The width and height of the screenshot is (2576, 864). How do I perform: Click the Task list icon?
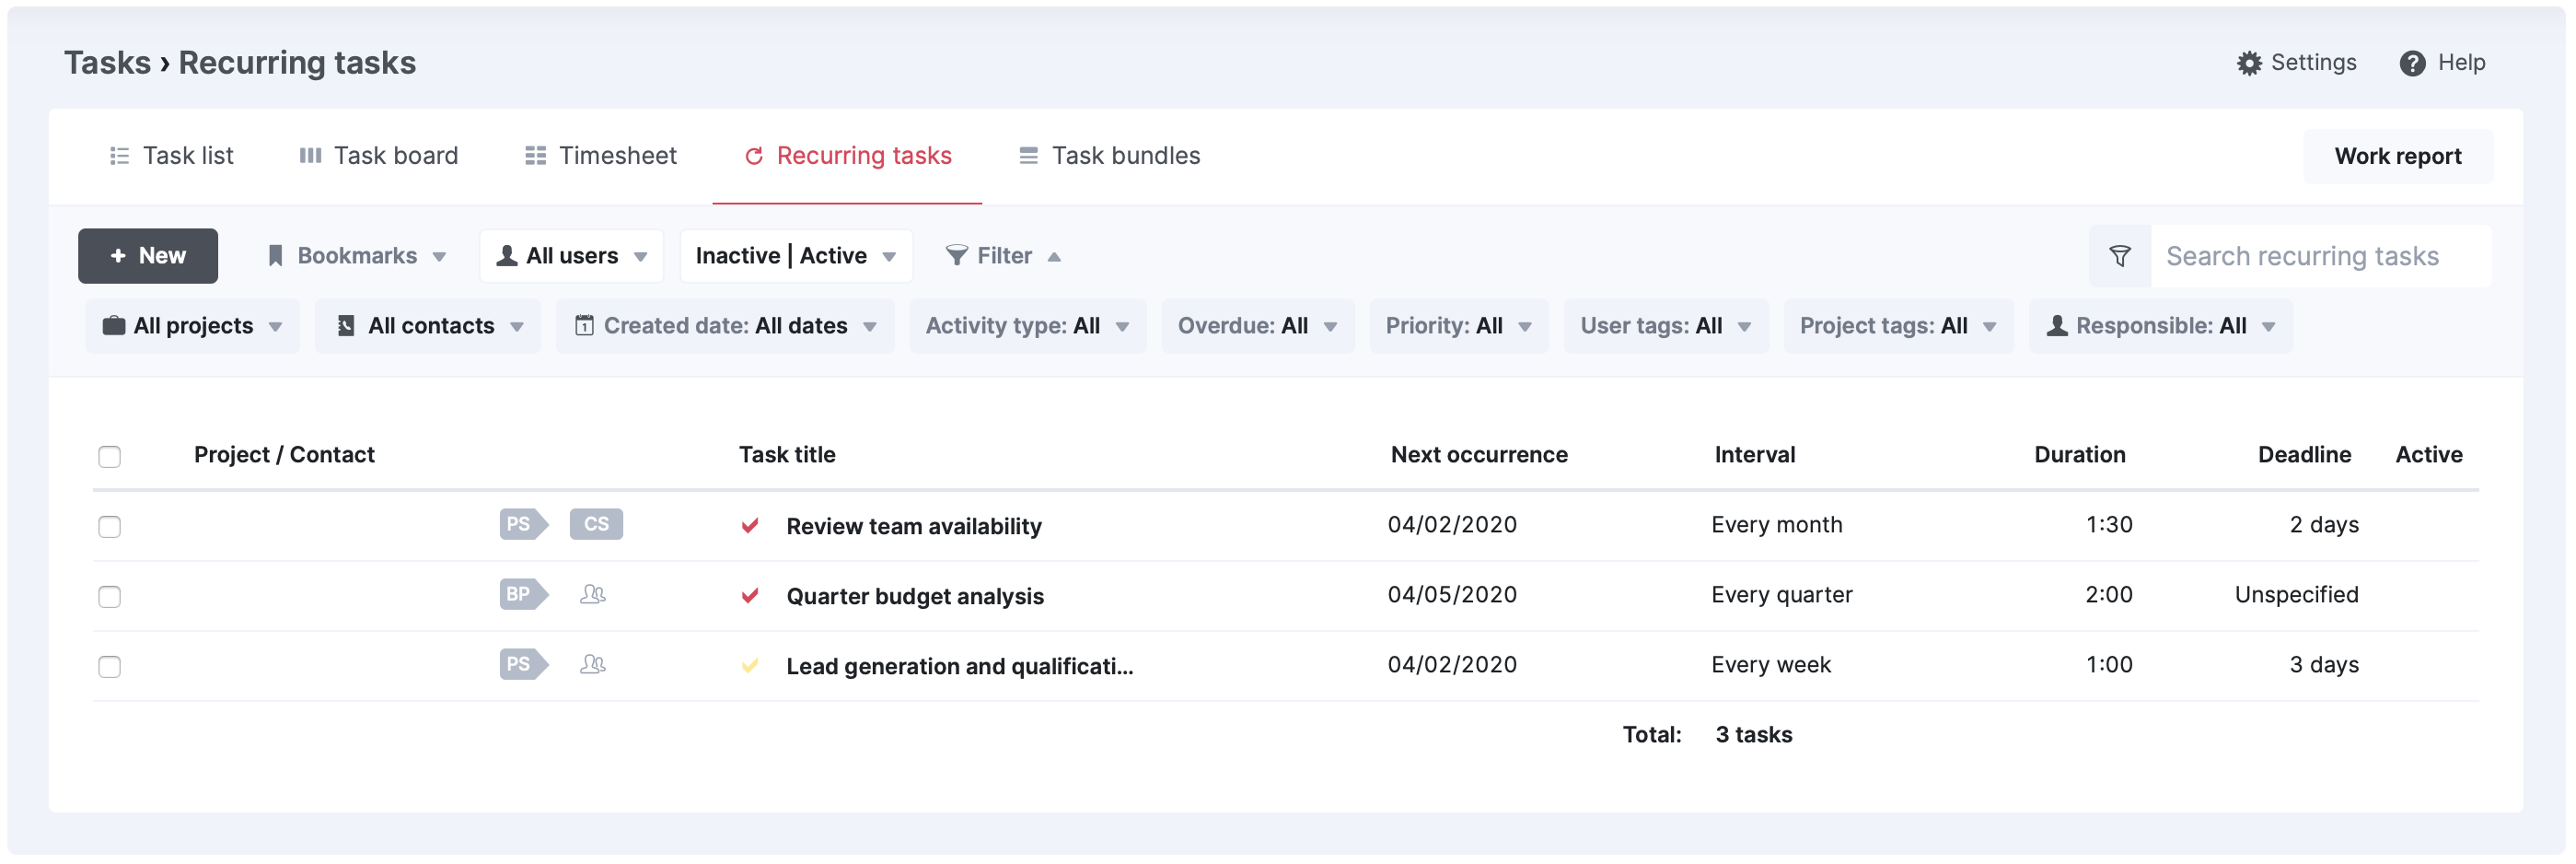click(119, 156)
